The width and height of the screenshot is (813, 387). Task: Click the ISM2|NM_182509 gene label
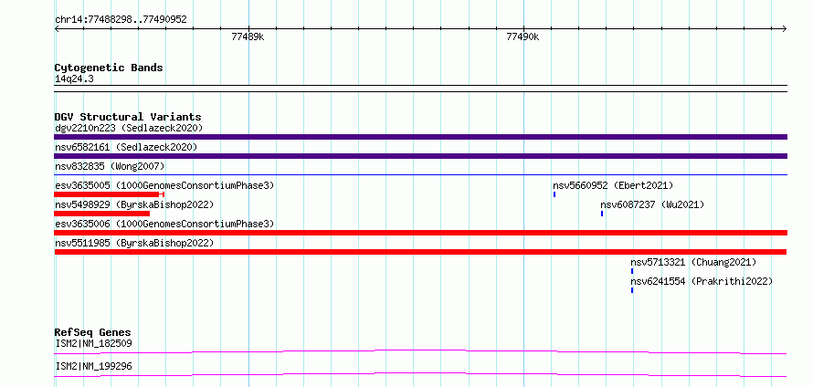[93, 343]
